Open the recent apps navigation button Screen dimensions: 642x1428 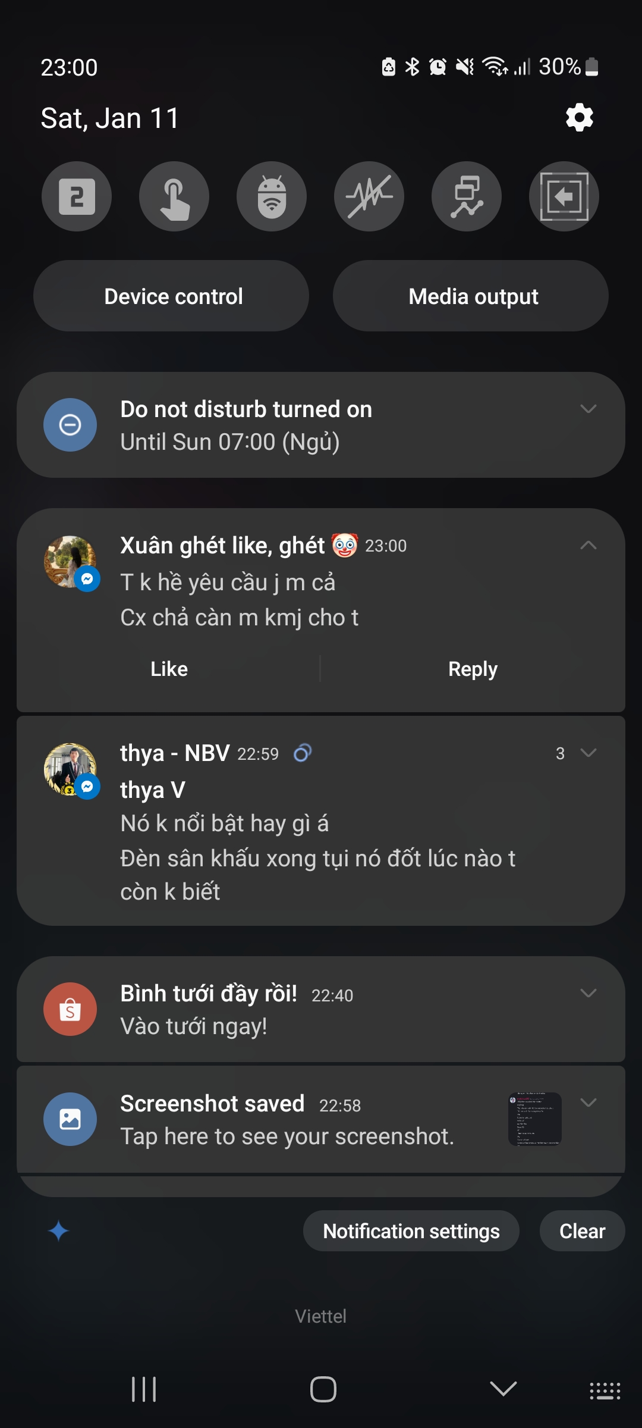tap(144, 1389)
